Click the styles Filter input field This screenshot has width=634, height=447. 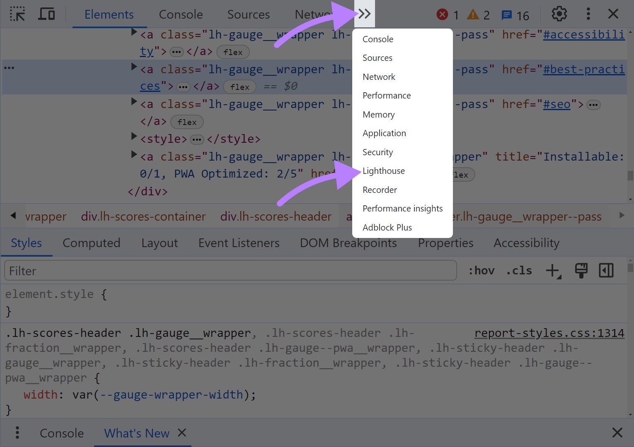click(230, 271)
